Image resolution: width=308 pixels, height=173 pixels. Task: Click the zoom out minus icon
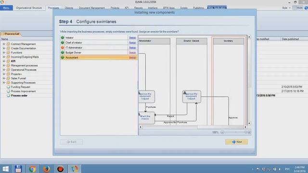(x=222, y=132)
